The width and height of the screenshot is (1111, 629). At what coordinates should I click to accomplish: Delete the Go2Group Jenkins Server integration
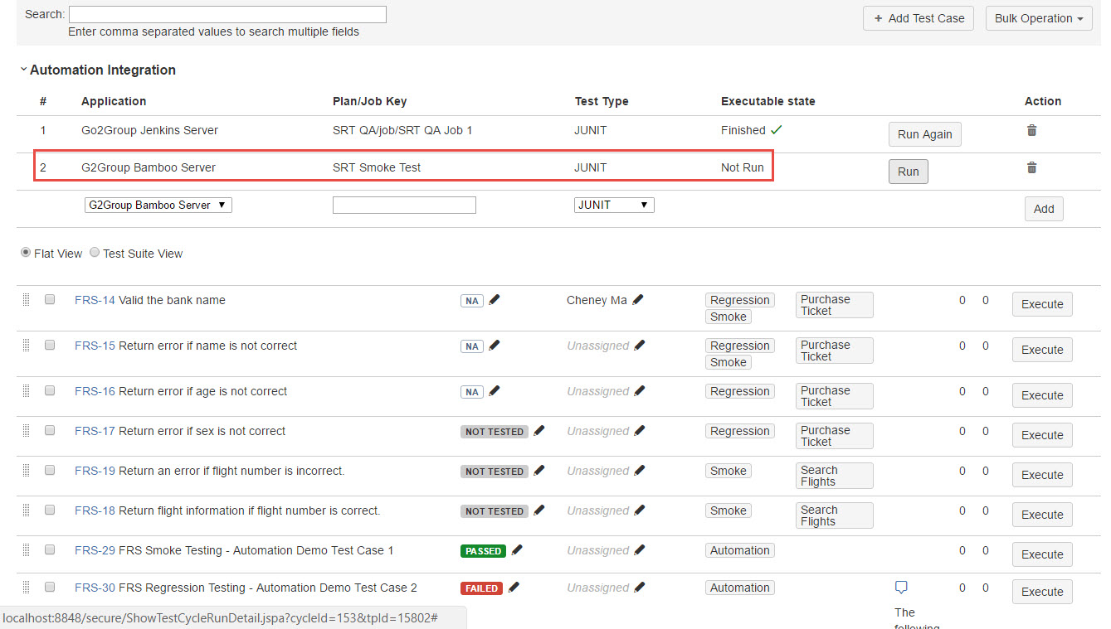click(x=1031, y=130)
